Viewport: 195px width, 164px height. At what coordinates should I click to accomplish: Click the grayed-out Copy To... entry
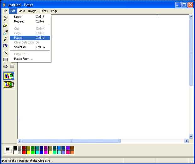tap(30, 54)
